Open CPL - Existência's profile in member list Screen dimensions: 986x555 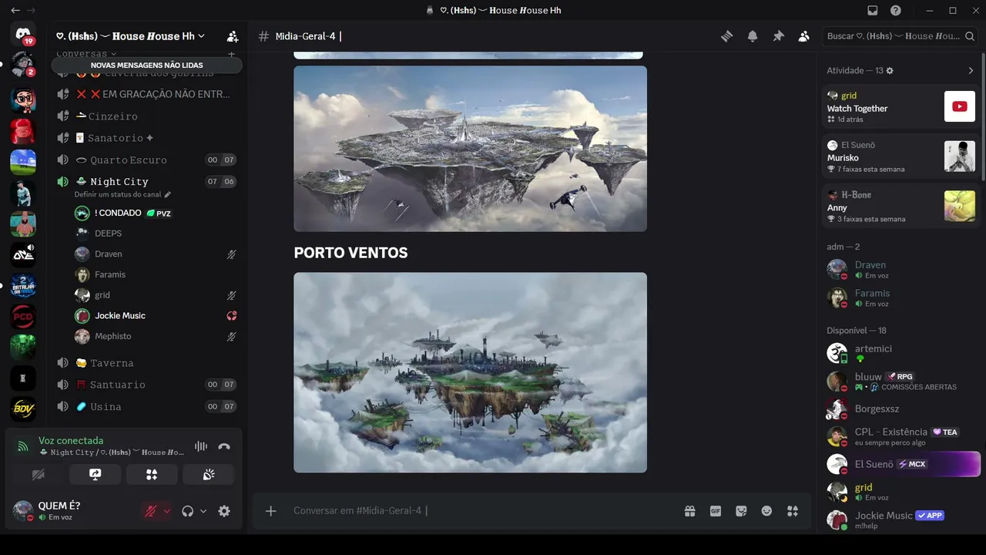click(901, 436)
